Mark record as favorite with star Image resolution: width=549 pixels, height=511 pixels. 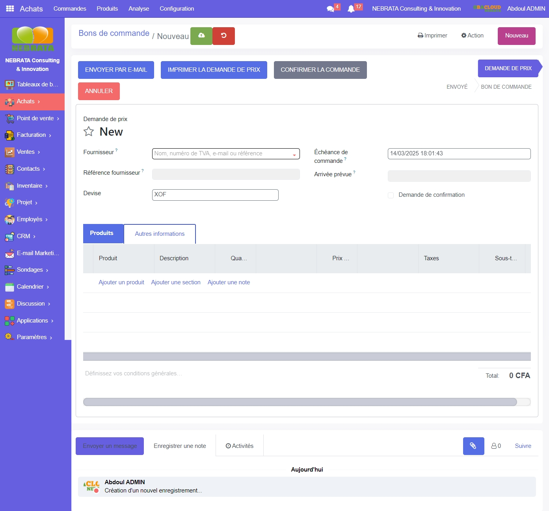89,131
